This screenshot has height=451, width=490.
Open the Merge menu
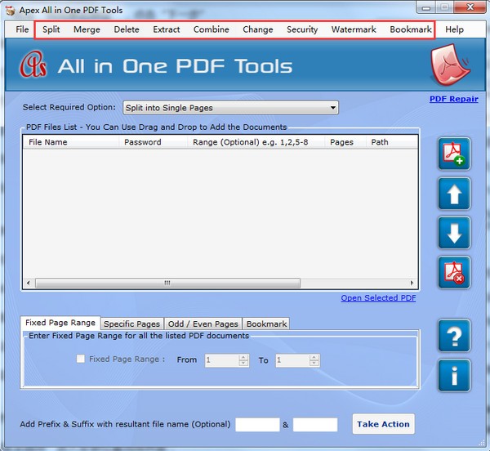tap(87, 29)
